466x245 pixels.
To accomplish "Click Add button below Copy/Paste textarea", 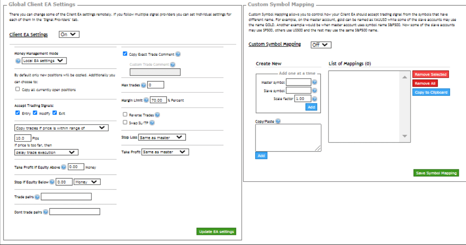I will coord(261,155).
